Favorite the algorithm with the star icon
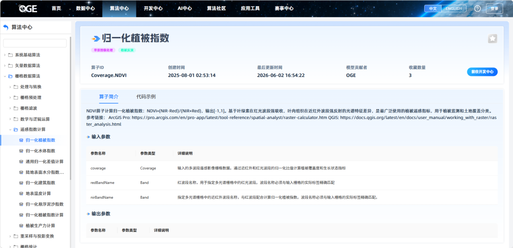Image resolution: width=513 pixels, height=248 pixels. (x=493, y=38)
